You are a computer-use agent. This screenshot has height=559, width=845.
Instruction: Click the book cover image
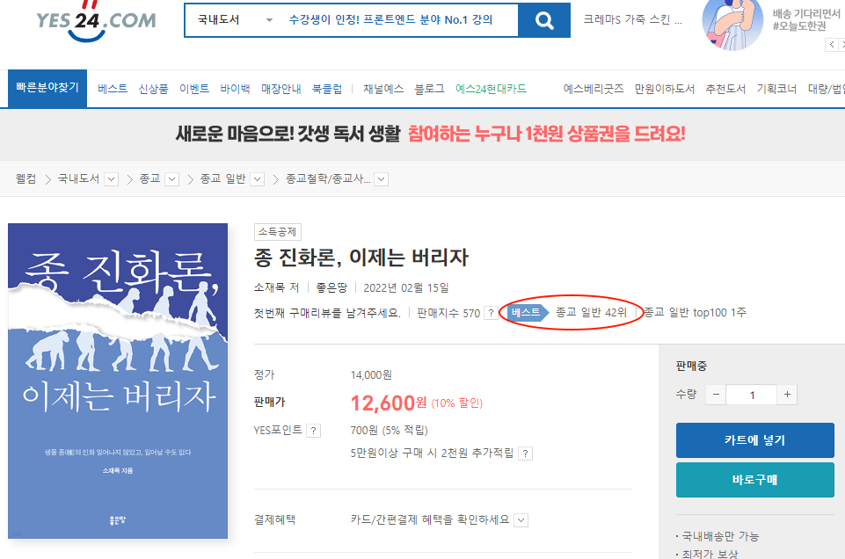pos(118,381)
